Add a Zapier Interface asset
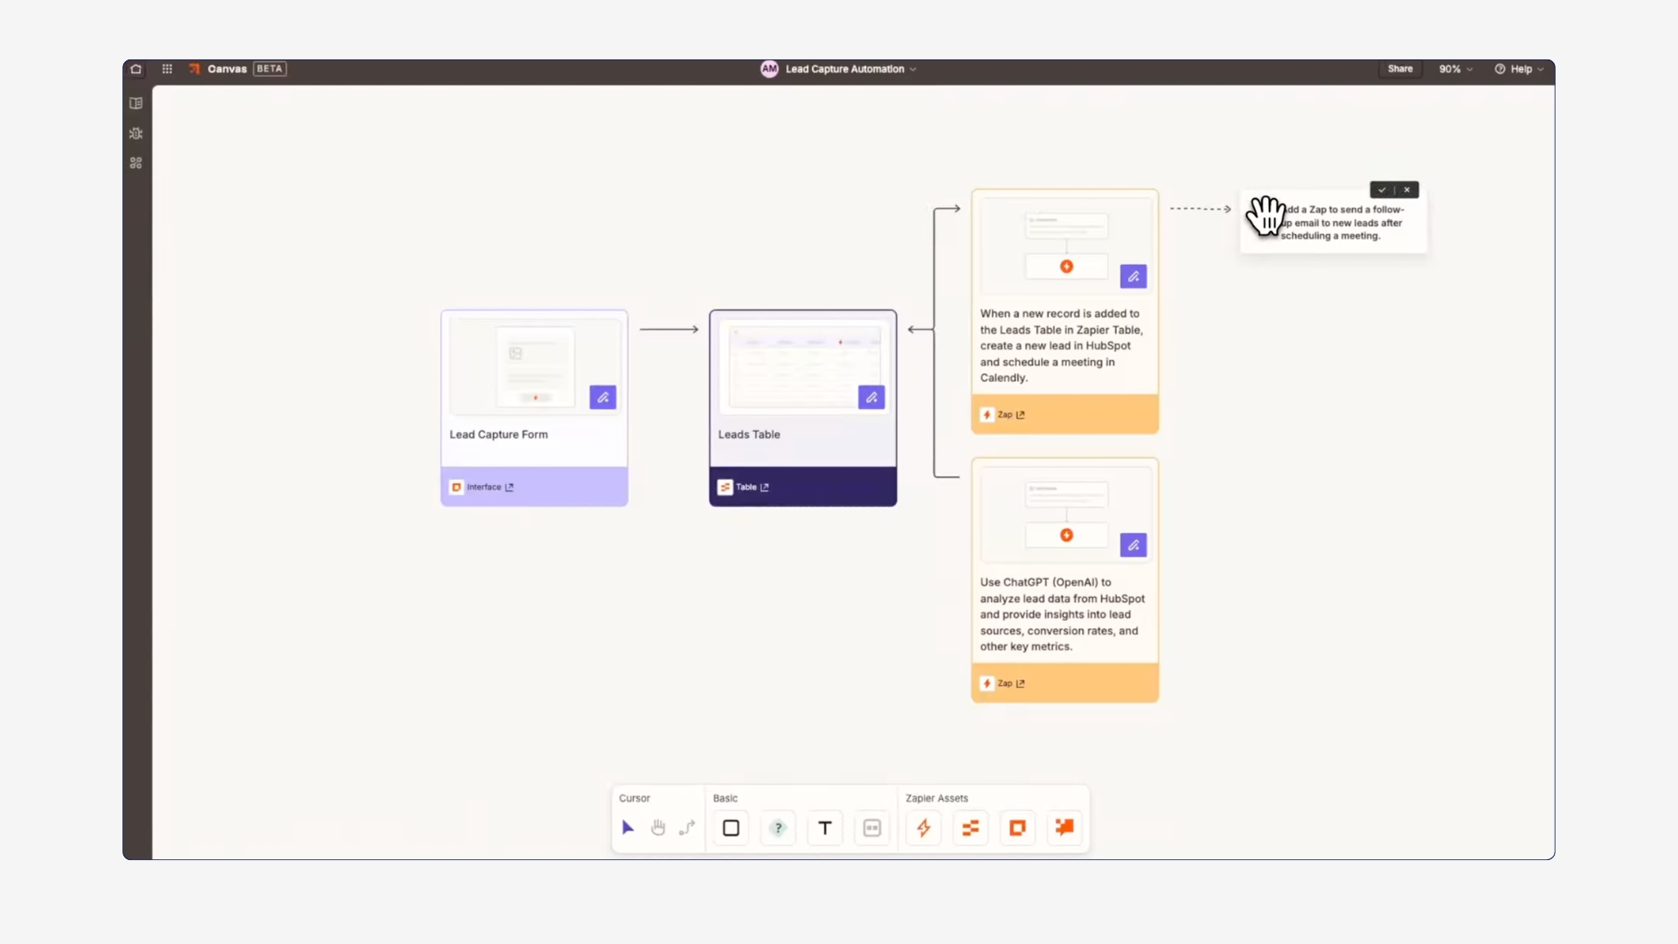The height and width of the screenshot is (944, 1678). (1017, 828)
